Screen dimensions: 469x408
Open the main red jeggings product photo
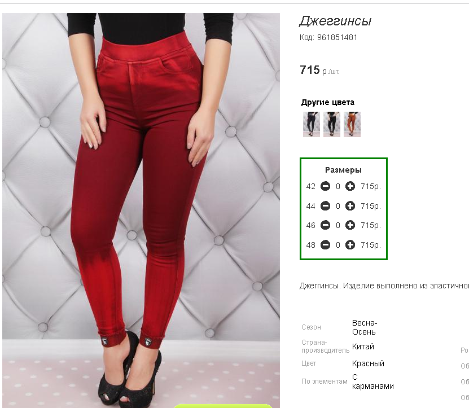[x=141, y=210]
